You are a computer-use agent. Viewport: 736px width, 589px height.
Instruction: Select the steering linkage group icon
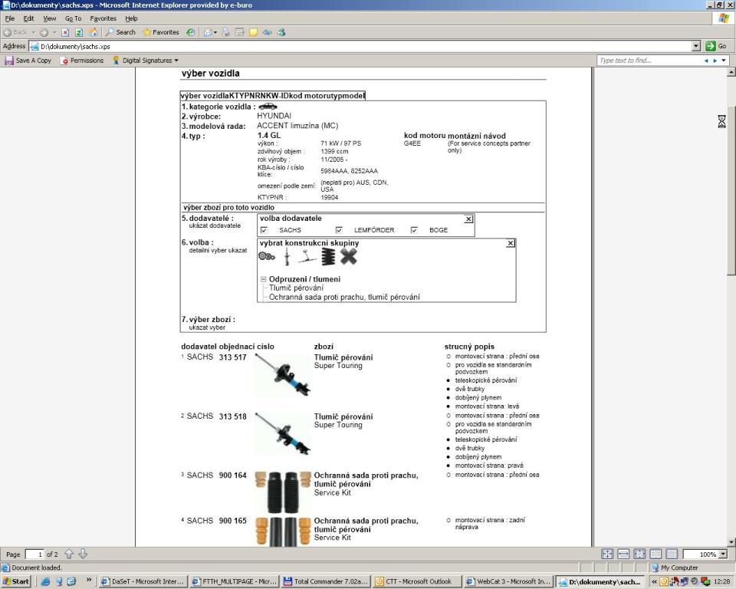[307, 256]
